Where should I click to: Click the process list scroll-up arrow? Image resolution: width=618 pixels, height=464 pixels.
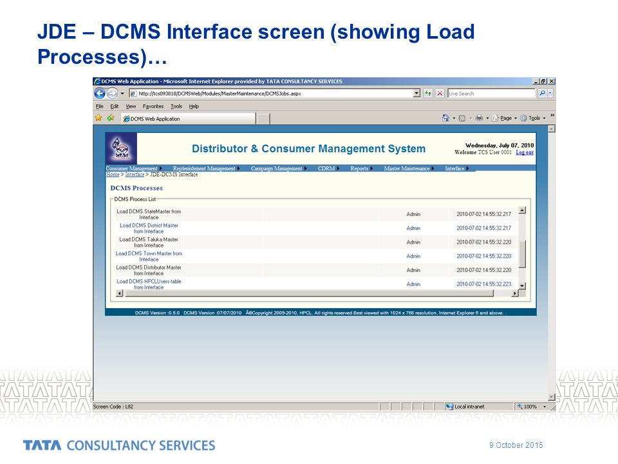click(522, 210)
